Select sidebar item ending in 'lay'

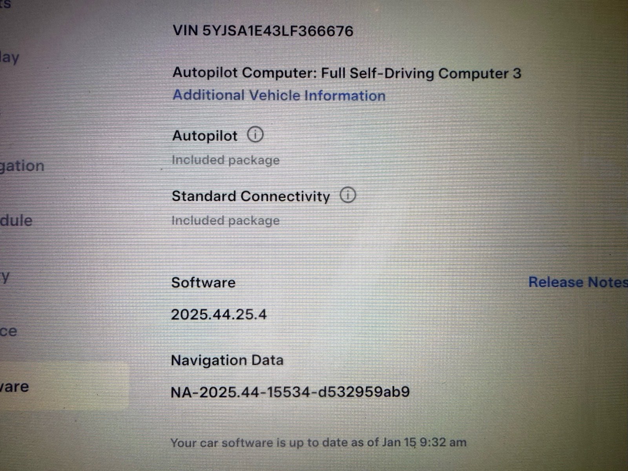[x=9, y=58]
